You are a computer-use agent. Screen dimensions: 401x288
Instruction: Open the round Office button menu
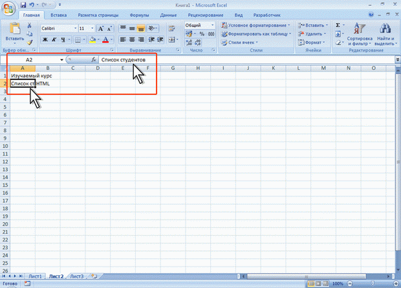click(8, 8)
